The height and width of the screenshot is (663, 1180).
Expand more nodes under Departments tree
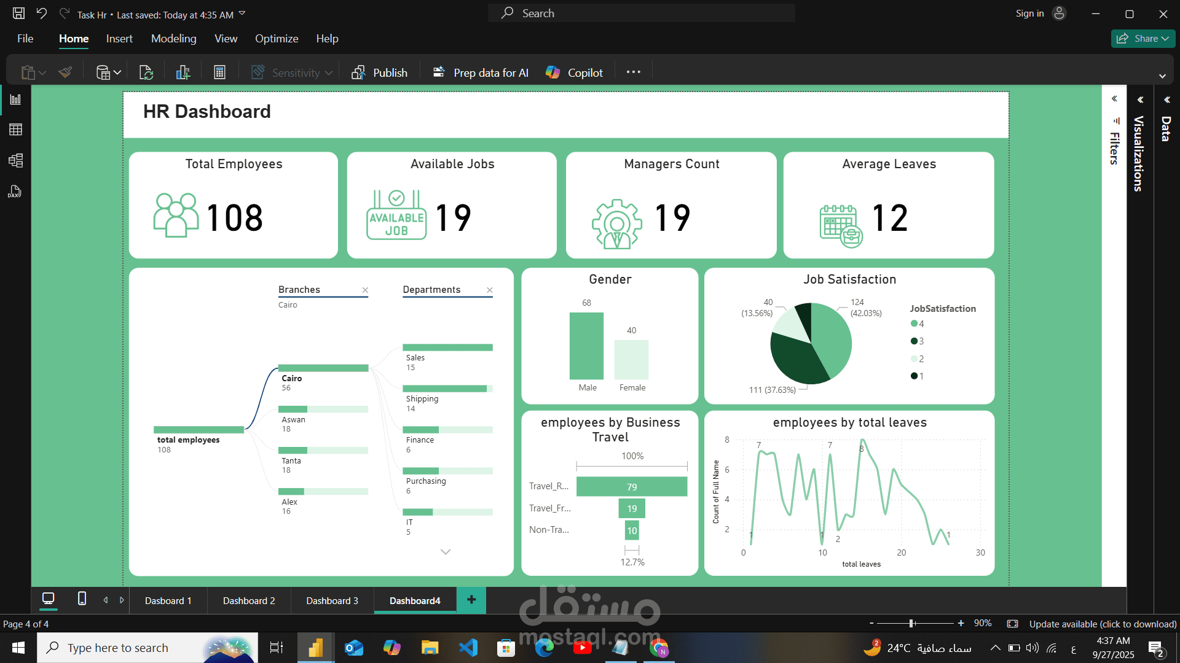[446, 552]
